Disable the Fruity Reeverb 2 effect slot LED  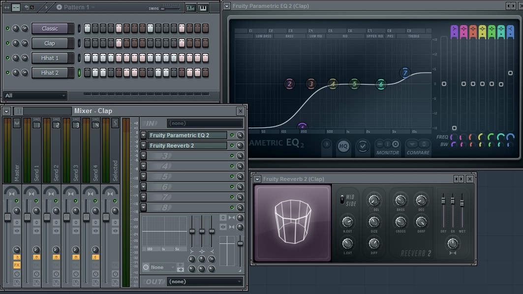point(232,146)
